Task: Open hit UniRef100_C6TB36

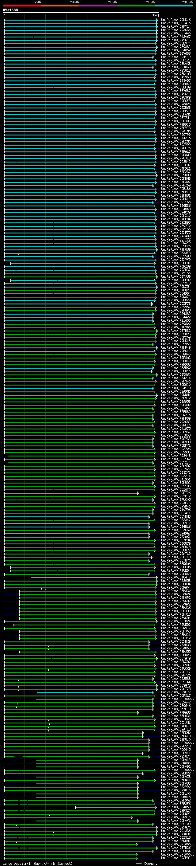Action: (x=176, y=848)
